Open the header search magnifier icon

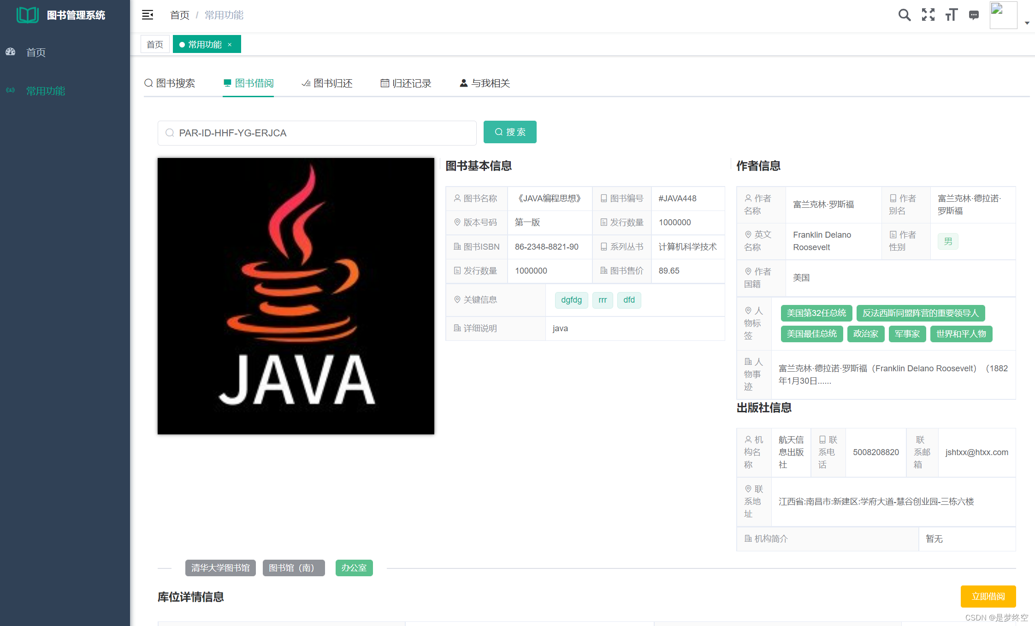coord(904,15)
